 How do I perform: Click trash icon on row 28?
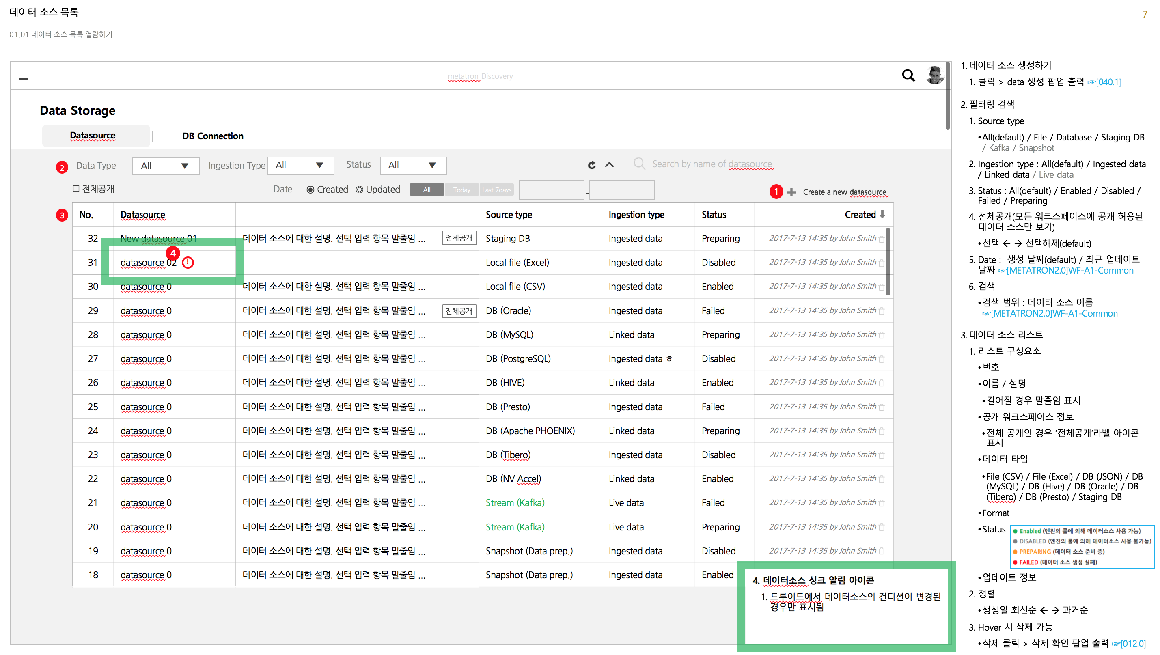tap(882, 334)
